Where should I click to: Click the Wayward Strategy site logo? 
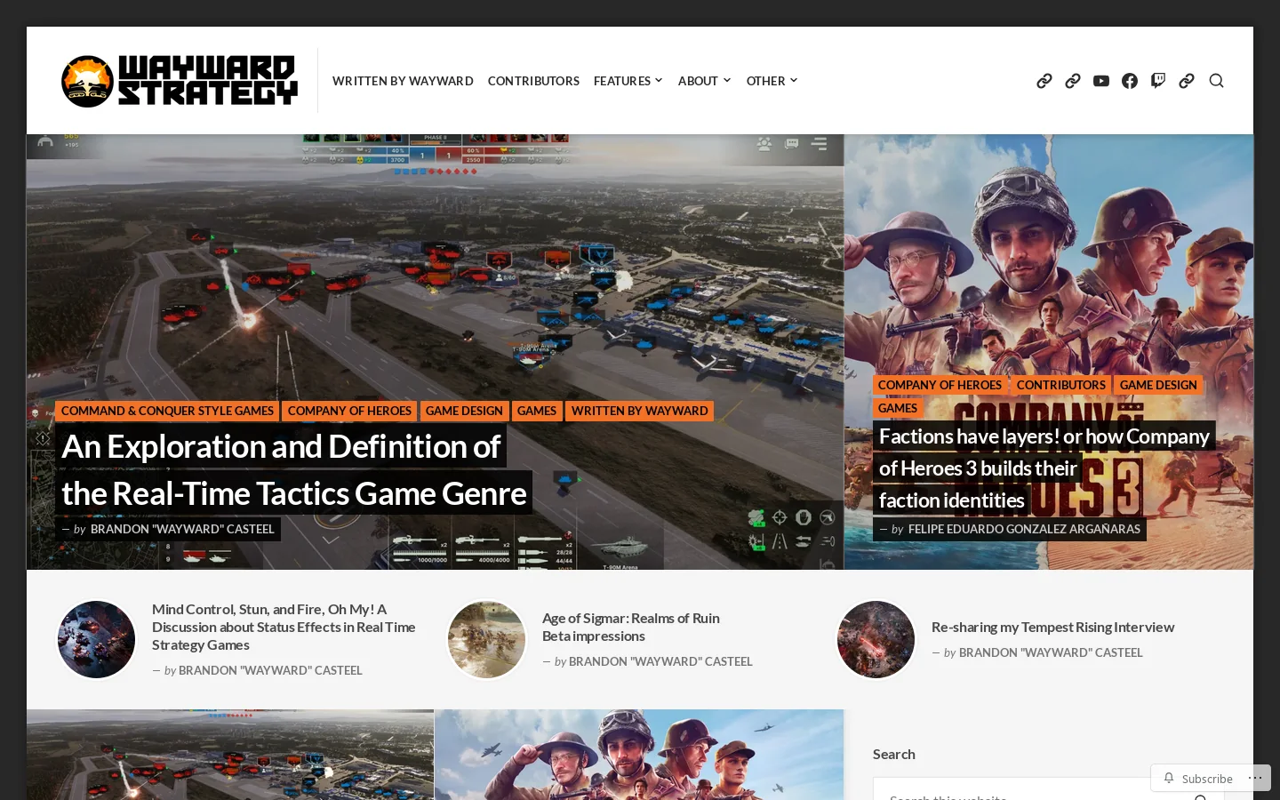(180, 81)
